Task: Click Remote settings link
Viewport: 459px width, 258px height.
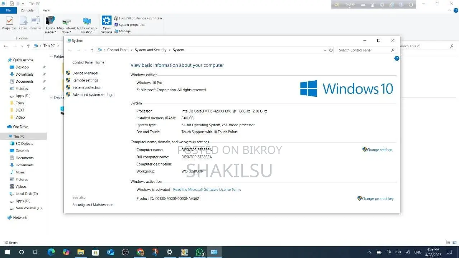Action: (85, 80)
